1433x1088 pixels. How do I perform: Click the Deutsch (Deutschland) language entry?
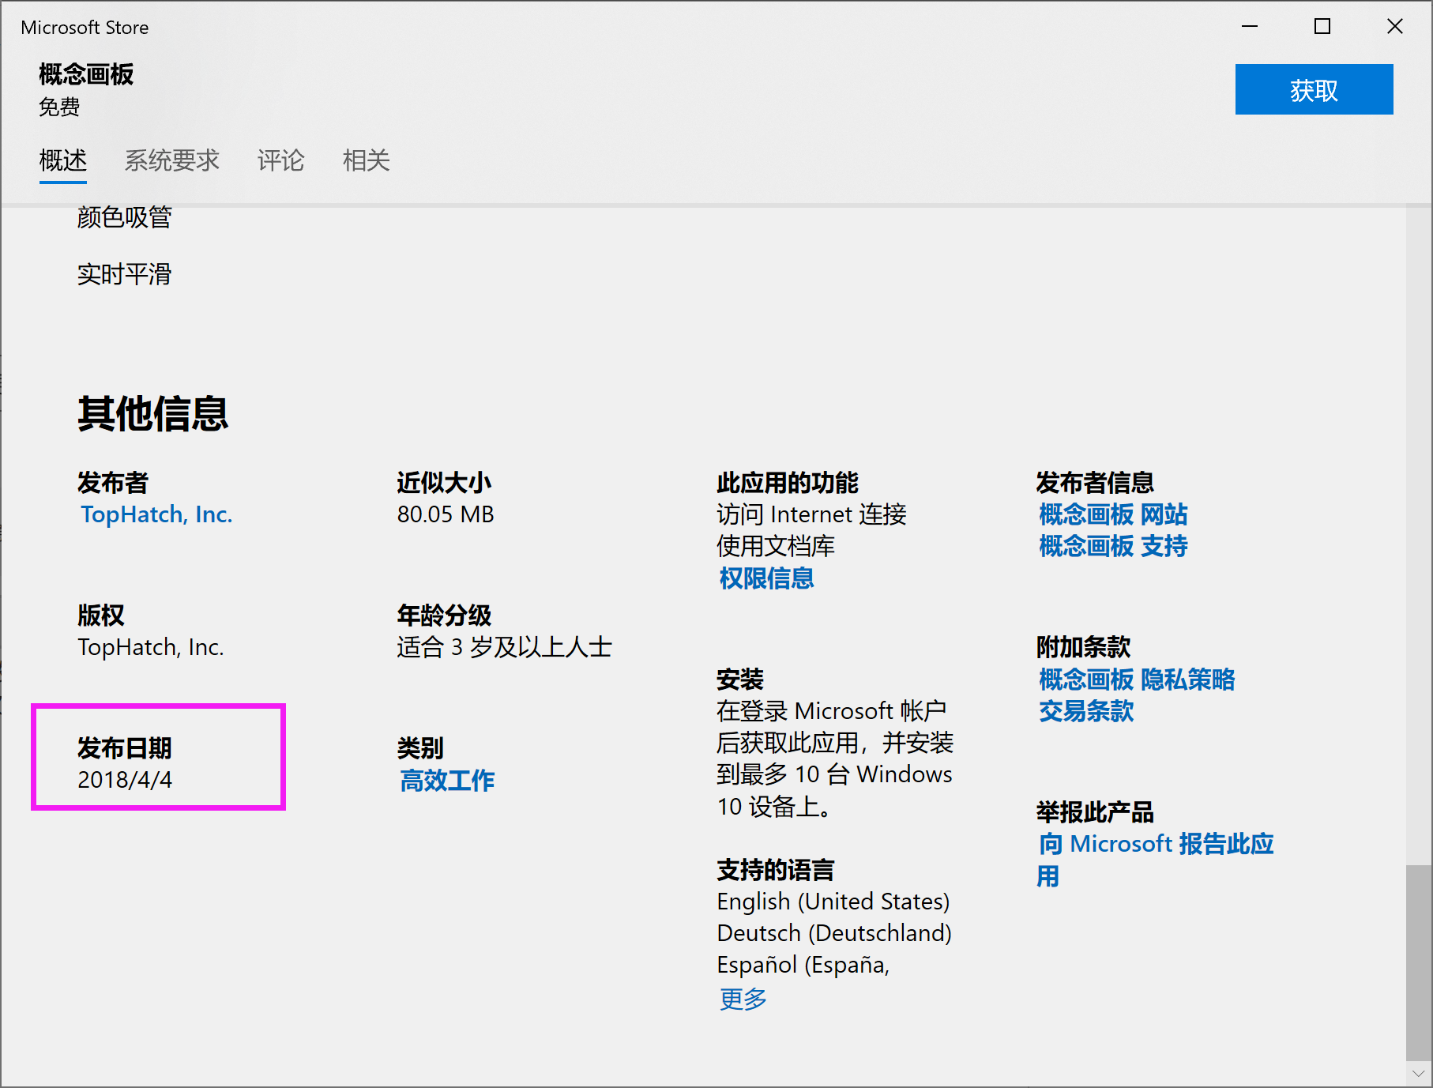[x=834, y=933]
